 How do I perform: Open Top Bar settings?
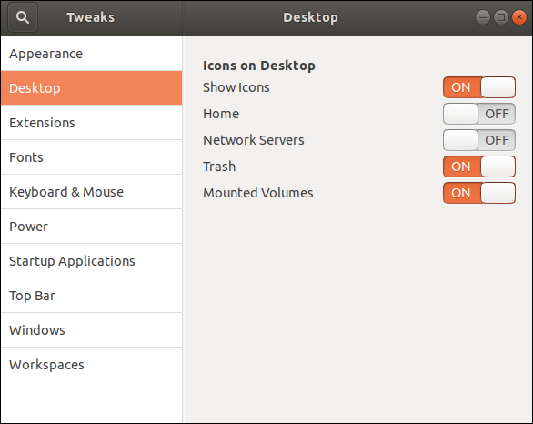[92, 296]
